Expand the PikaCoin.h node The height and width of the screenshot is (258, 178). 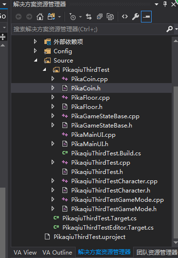[53, 88]
